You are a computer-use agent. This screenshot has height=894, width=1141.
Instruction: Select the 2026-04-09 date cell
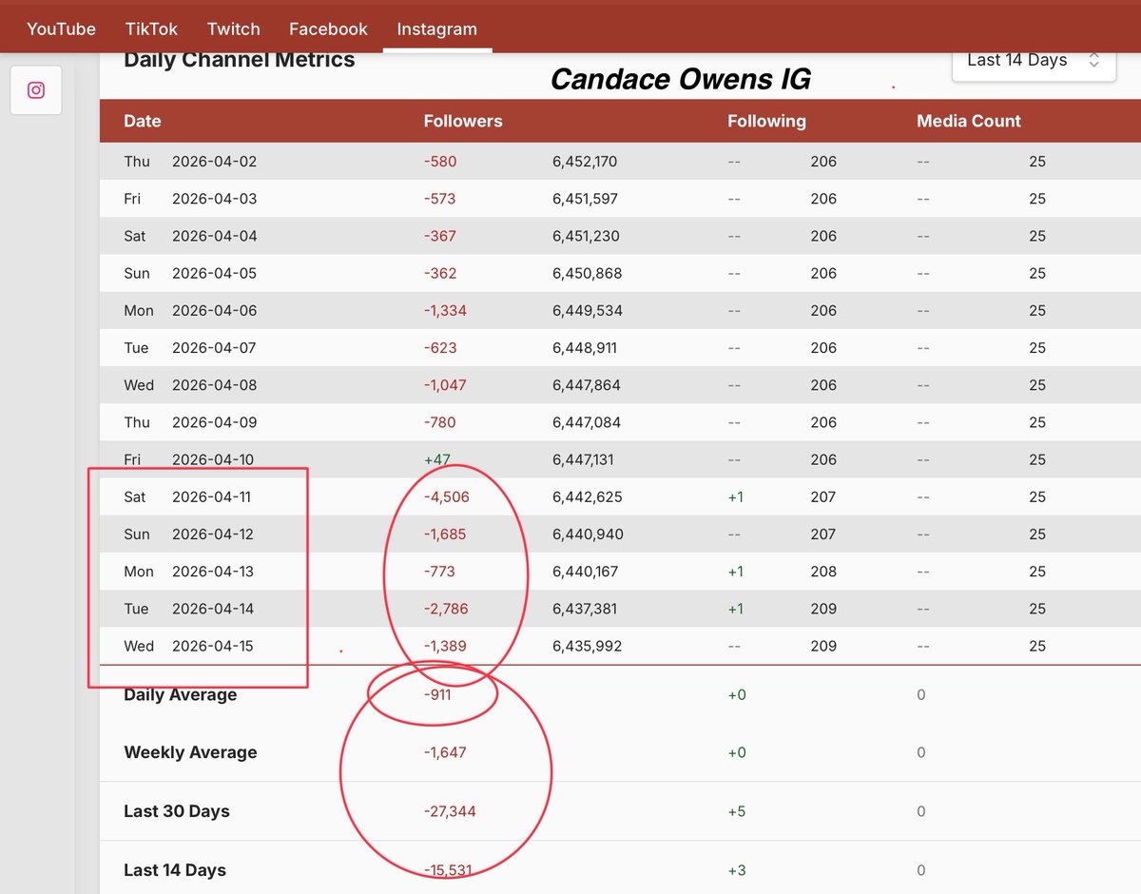point(214,422)
